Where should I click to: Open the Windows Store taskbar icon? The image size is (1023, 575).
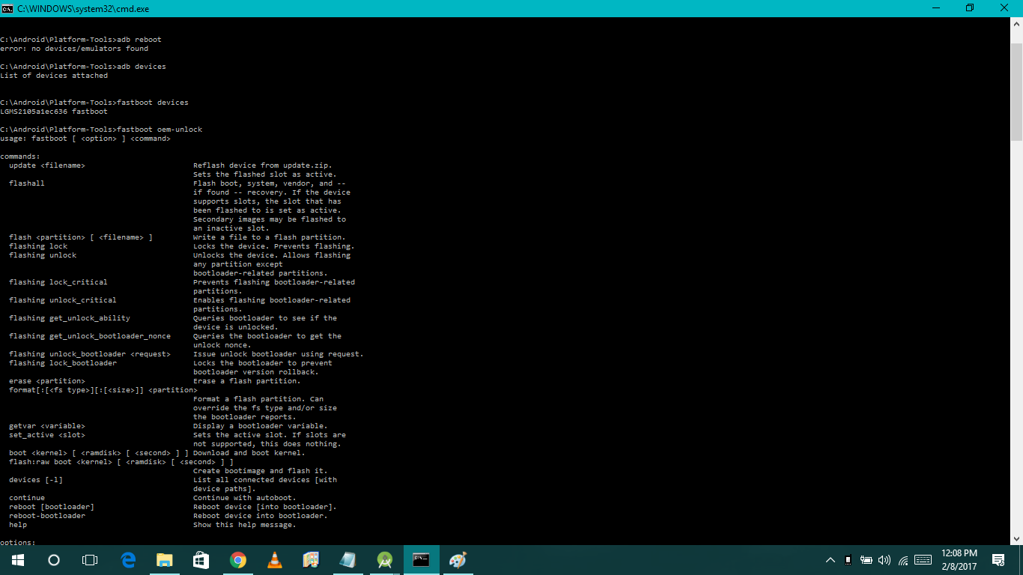pos(201,560)
